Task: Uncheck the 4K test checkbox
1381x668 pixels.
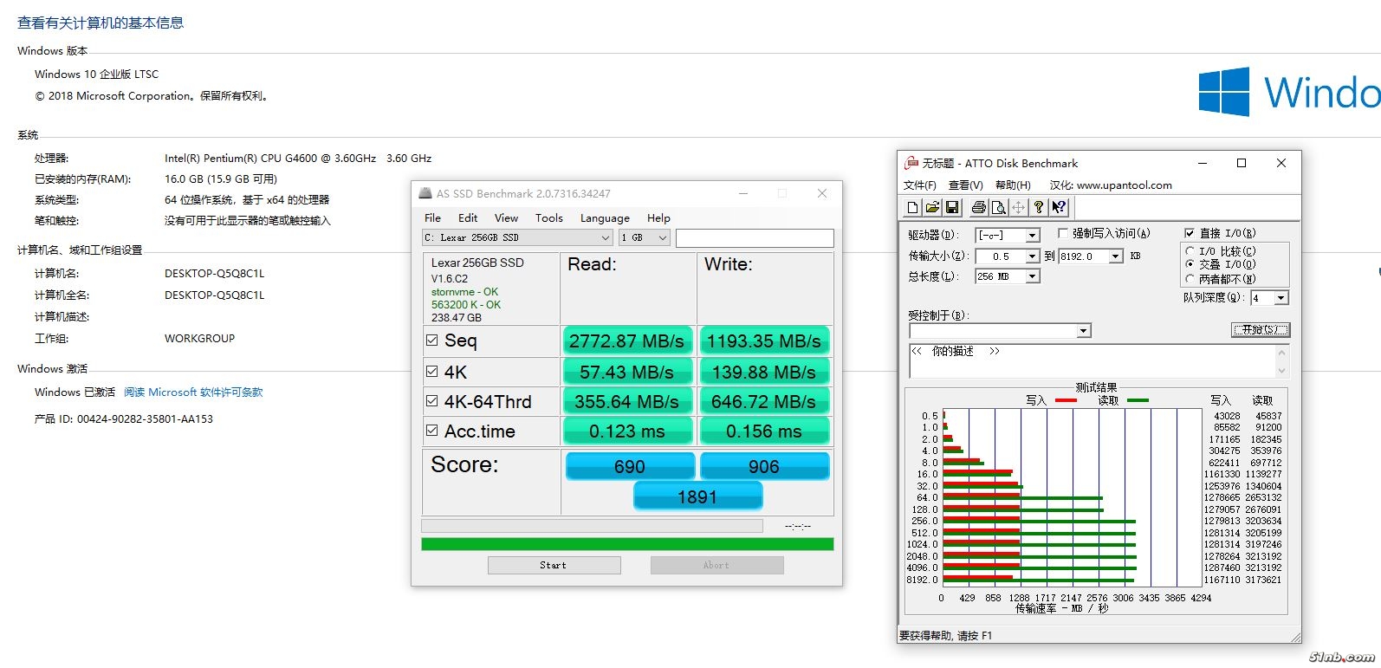Action: (432, 372)
